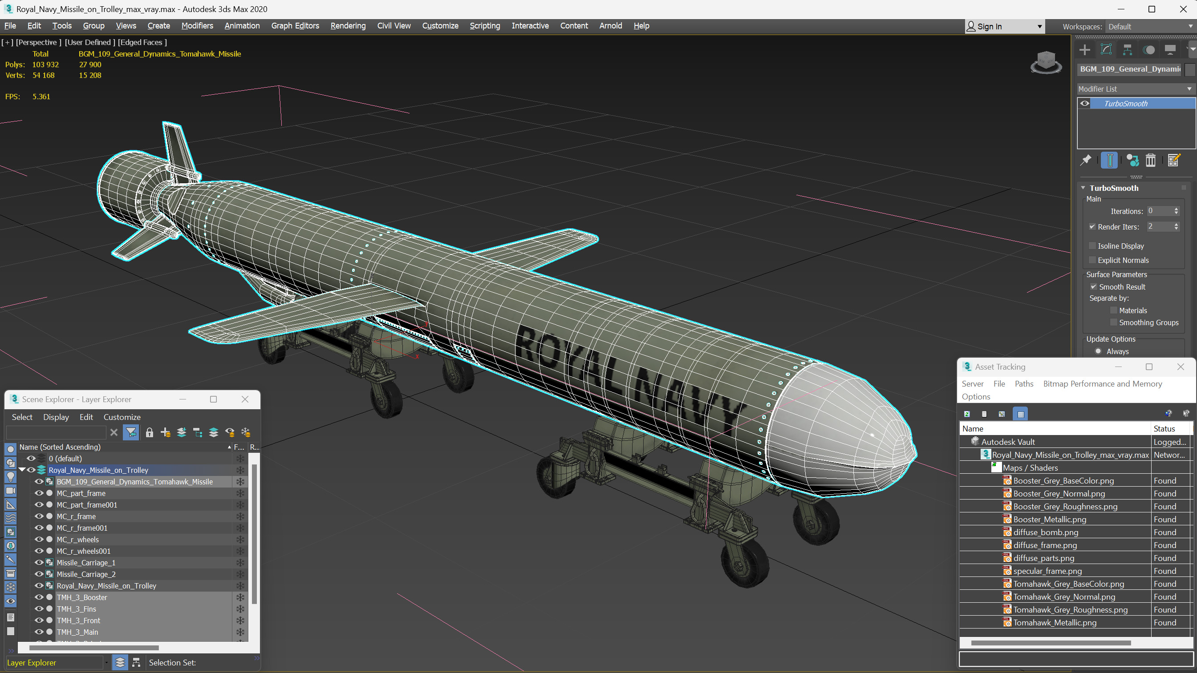Toggle TurboSmooth modifier visibility eye
This screenshot has height=673, width=1197.
point(1084,103)
